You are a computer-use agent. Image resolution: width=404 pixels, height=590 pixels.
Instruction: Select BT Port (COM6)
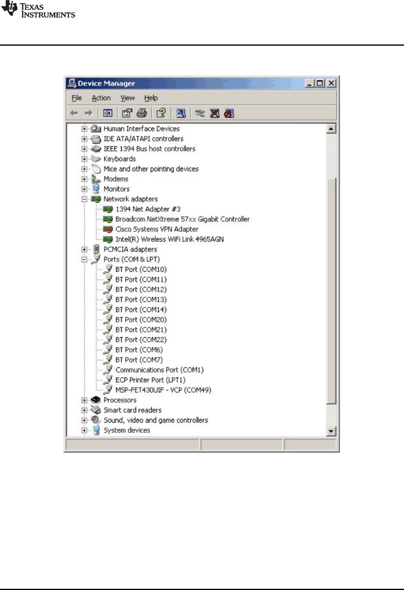click(x=139, y=350)
